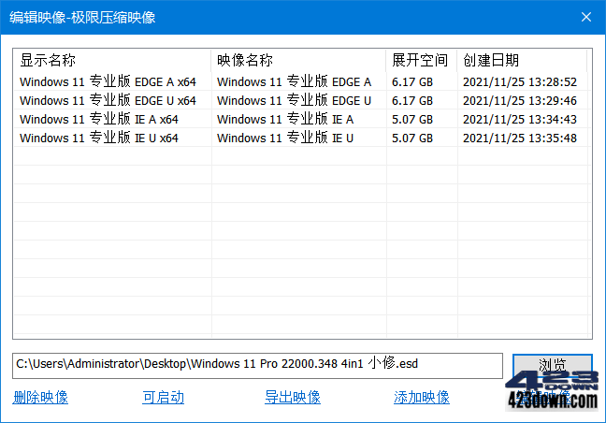Sort by 显示名称 column header
606x423 pixels.
coord(112,60)
